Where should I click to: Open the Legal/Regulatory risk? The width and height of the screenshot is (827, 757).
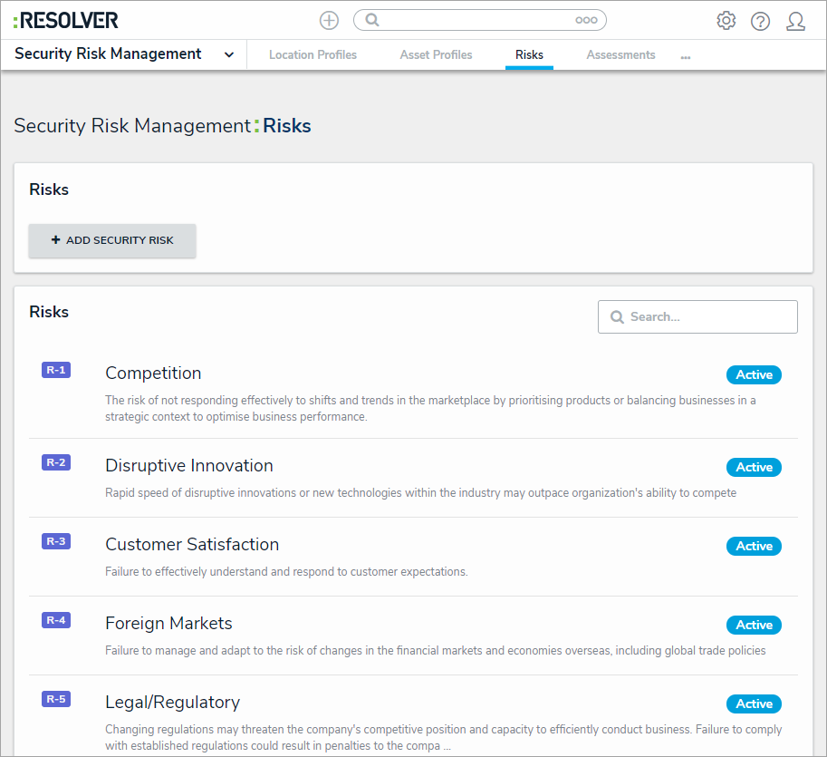pos(172,702)
